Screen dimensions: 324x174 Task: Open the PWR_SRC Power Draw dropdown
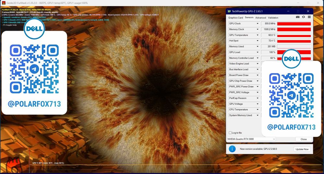tap(258, 87)
